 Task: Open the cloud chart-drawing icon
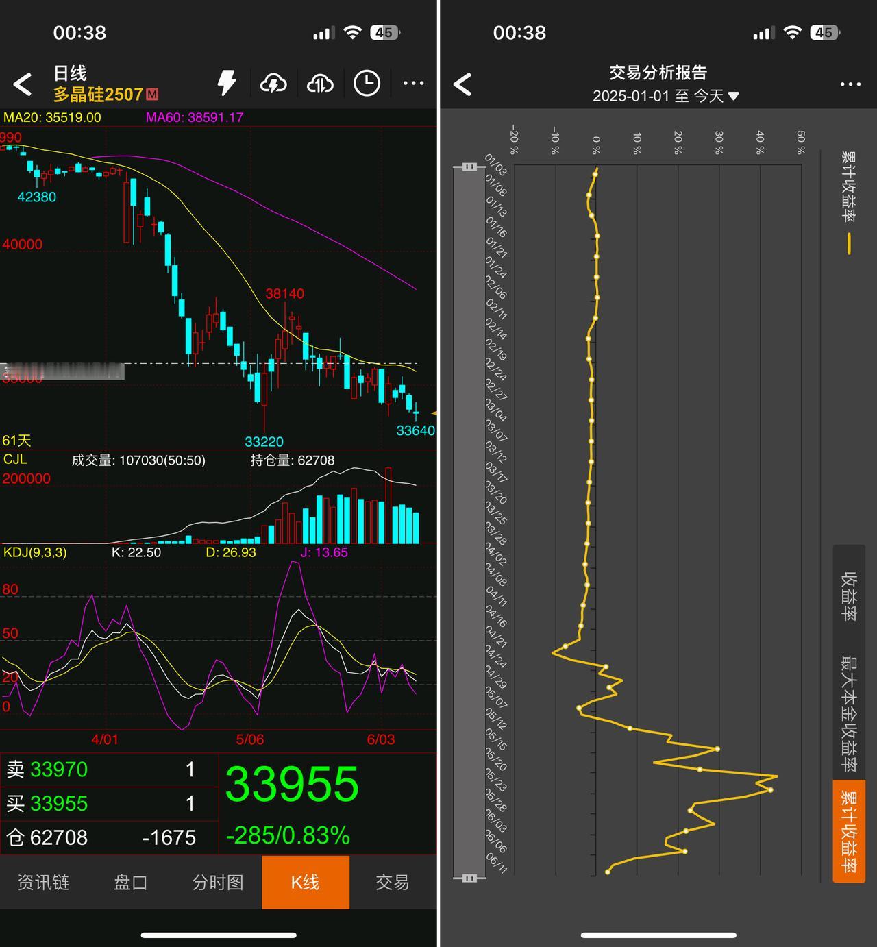[320, 84]
